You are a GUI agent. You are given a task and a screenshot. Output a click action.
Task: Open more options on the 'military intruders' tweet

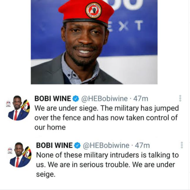pyautogui.click(x=182, y=145)
